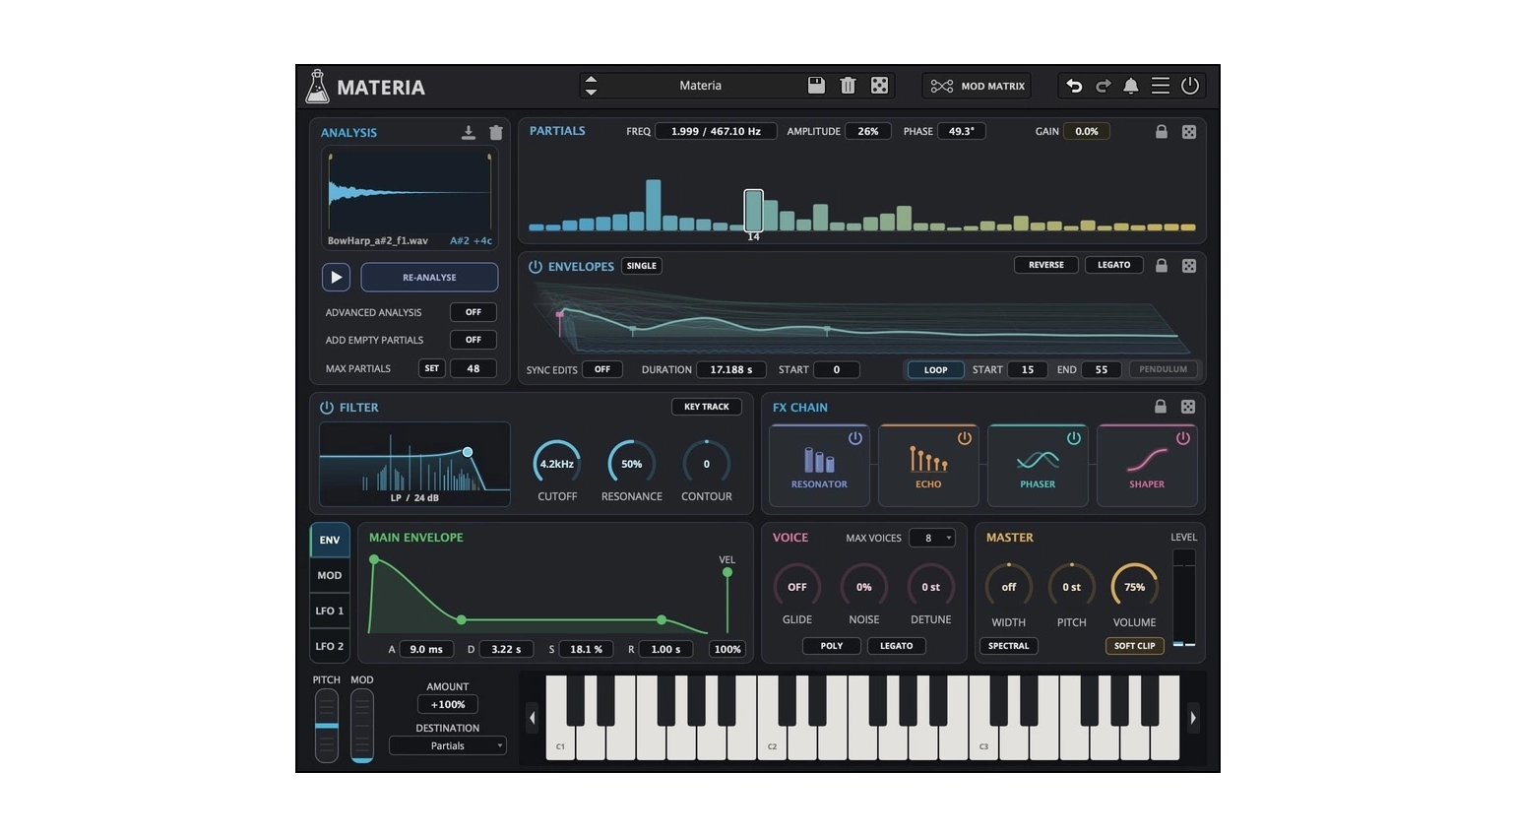This screenshot has width=1516, height=837.
Task: Redo the last undone change
Action: click(1104, 86)
